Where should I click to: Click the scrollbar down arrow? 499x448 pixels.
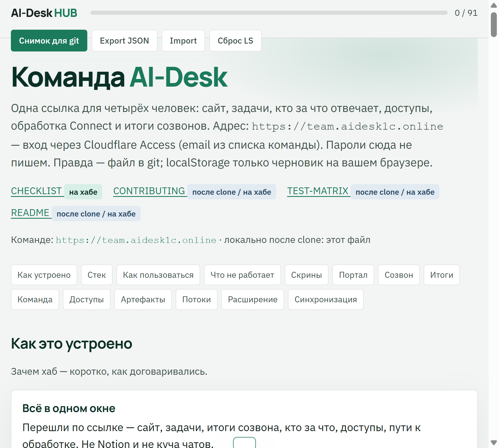point(494,443)
